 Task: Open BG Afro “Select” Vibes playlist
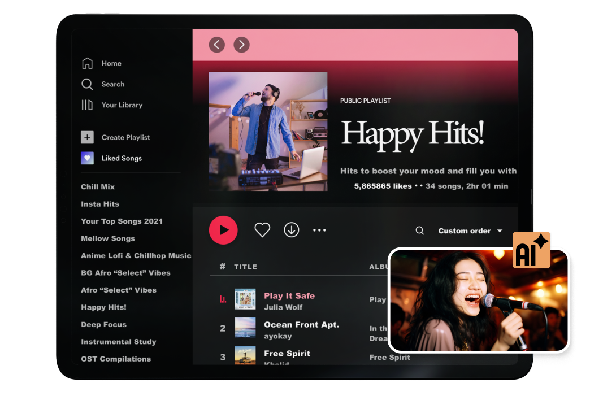(x=125, y=273)
